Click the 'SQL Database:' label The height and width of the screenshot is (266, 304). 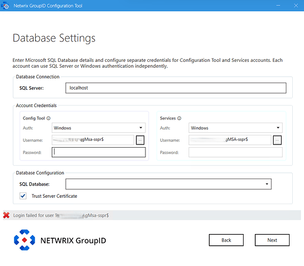[x=34, y=184]
